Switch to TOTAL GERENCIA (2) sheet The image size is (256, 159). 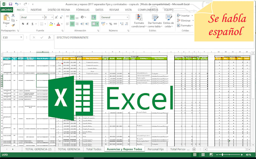click(38, 149)
